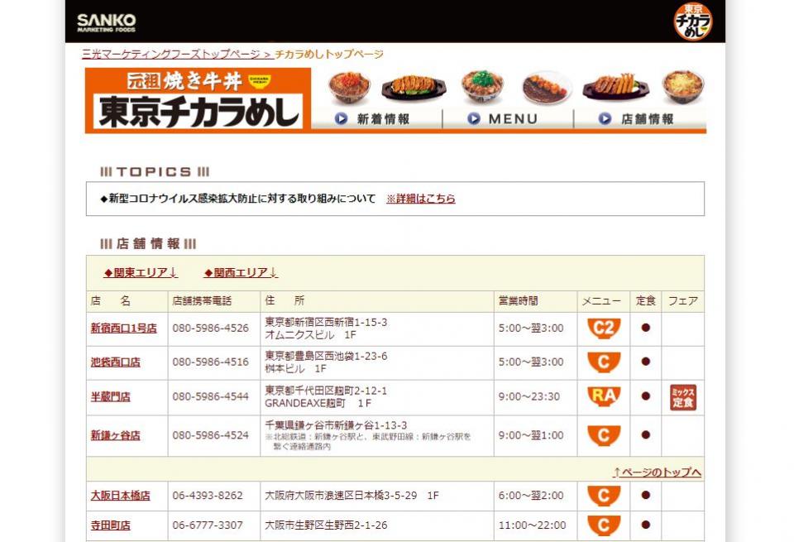Click the ページのトップへ link
Viewport: 794px width, 542px height.
pos(657,472)
